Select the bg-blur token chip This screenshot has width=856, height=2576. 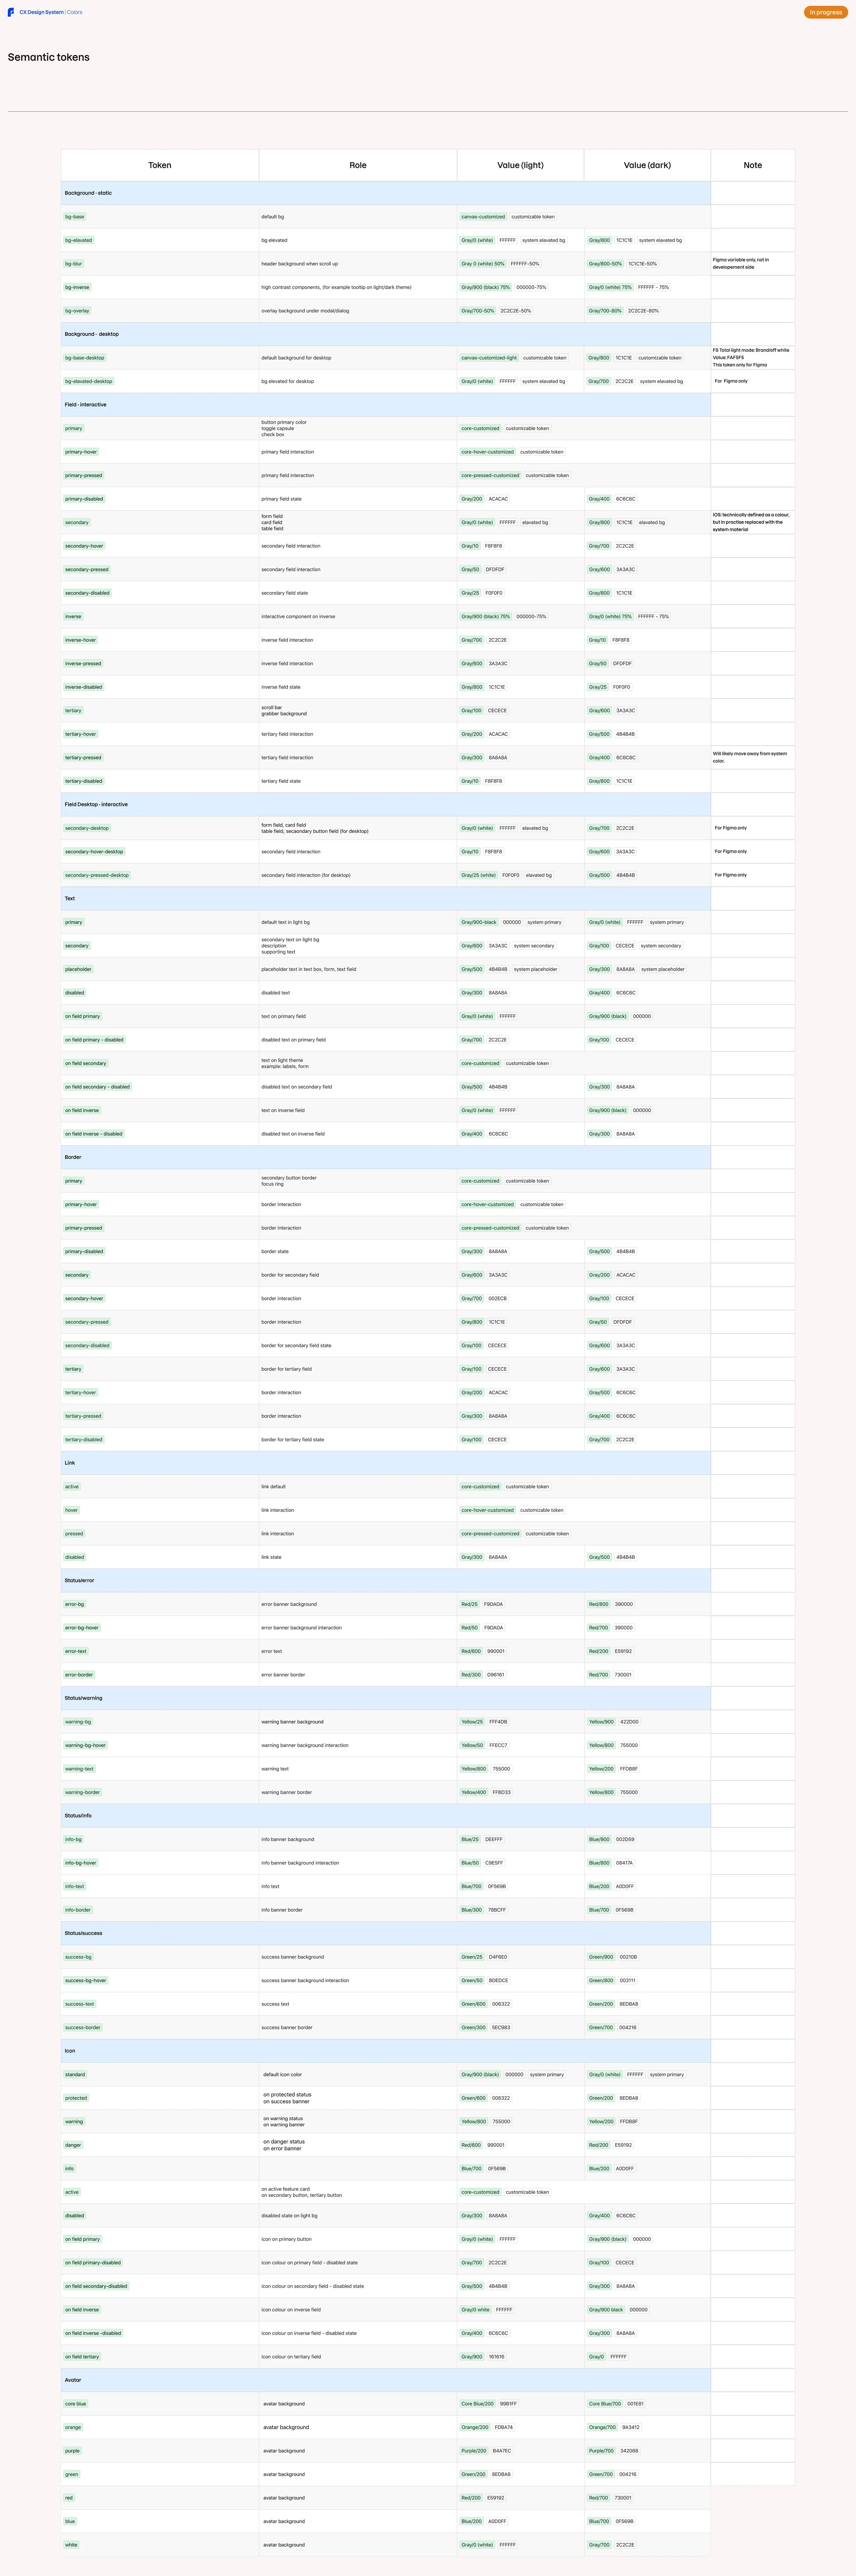74,264
